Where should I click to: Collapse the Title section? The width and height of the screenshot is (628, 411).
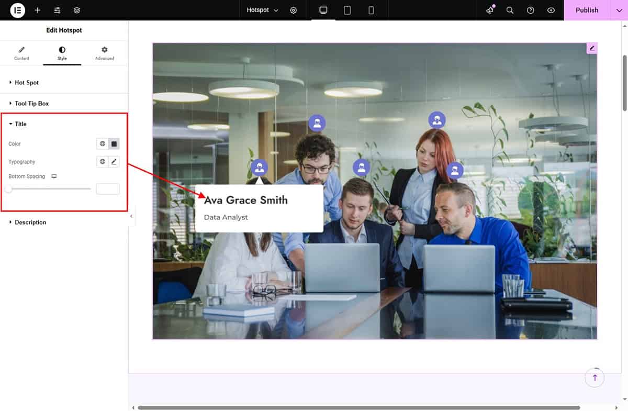point(64,124)
